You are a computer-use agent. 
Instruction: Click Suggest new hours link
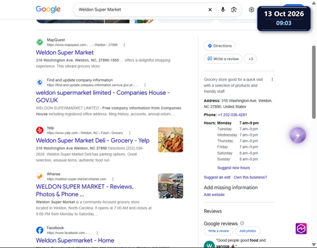pyautogui.click(x=233, y=168)
